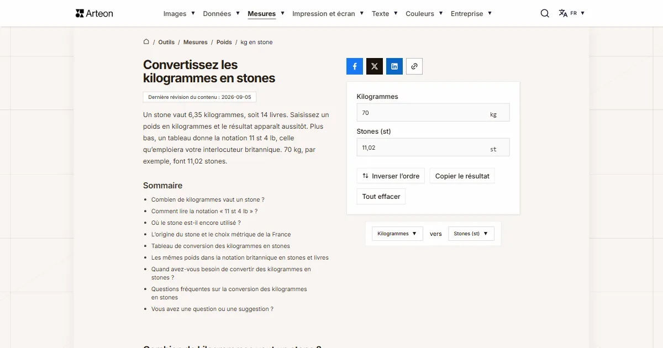Jump to 'Quand avez-vous besoin de convertir' section
The height and width of the screenshot is (348, 663).
(x=231, y=273)
